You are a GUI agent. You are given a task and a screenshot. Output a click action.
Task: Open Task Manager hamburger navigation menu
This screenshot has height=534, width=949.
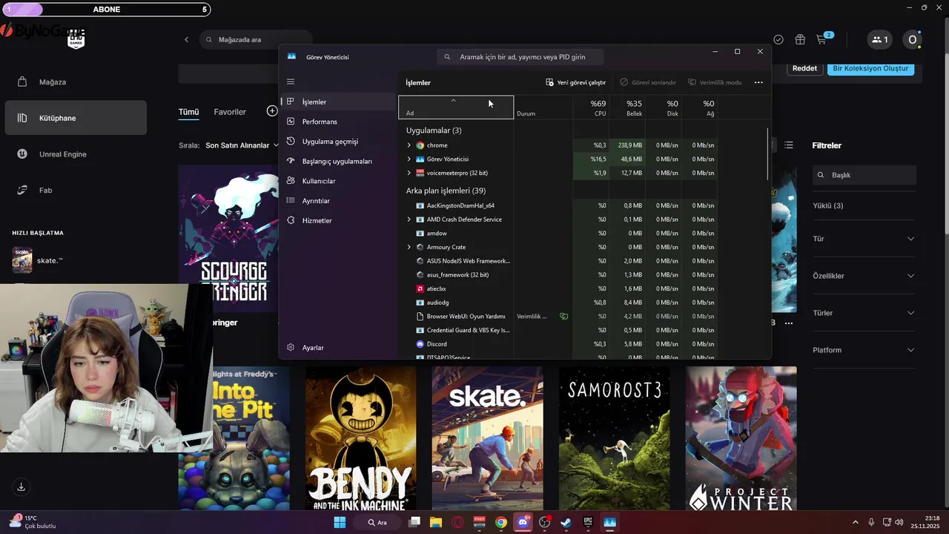click(x=291, y=82)
